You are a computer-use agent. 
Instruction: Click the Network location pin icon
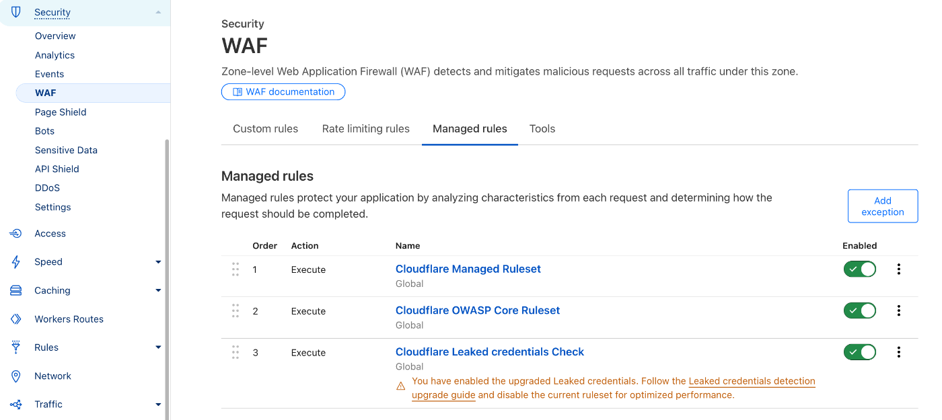(16, 376)
